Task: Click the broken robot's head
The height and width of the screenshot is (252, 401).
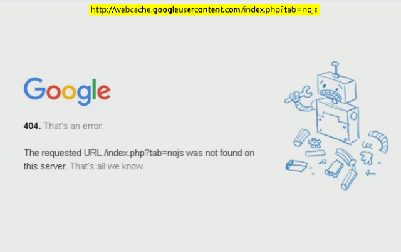Action: 336,88
